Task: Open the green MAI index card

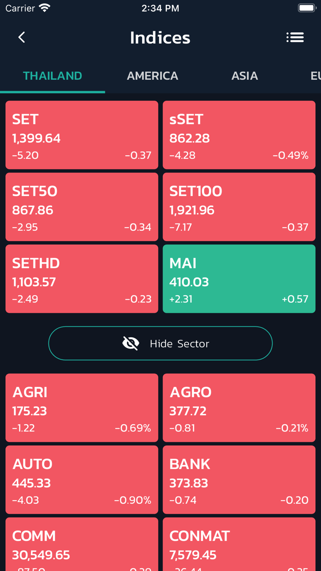Action: [x=239, y=279]
